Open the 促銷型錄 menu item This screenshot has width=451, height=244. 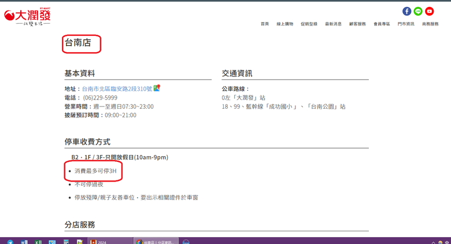309,24
